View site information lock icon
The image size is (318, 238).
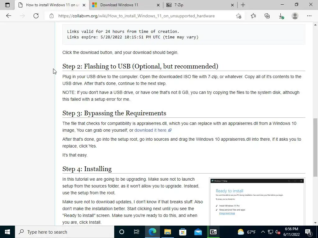point(52,16)
